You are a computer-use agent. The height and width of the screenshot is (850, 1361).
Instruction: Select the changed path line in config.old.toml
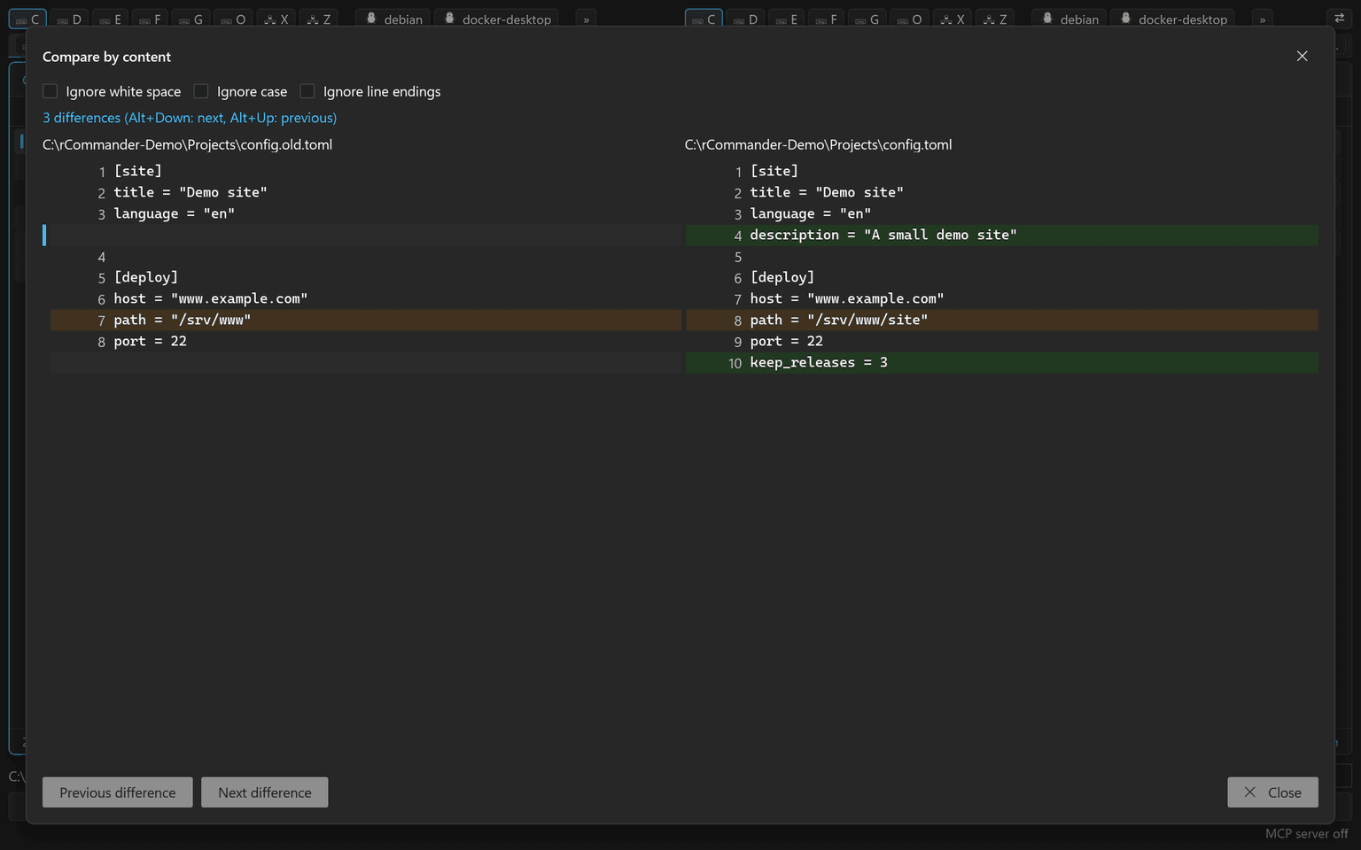(x=366, y=320)
